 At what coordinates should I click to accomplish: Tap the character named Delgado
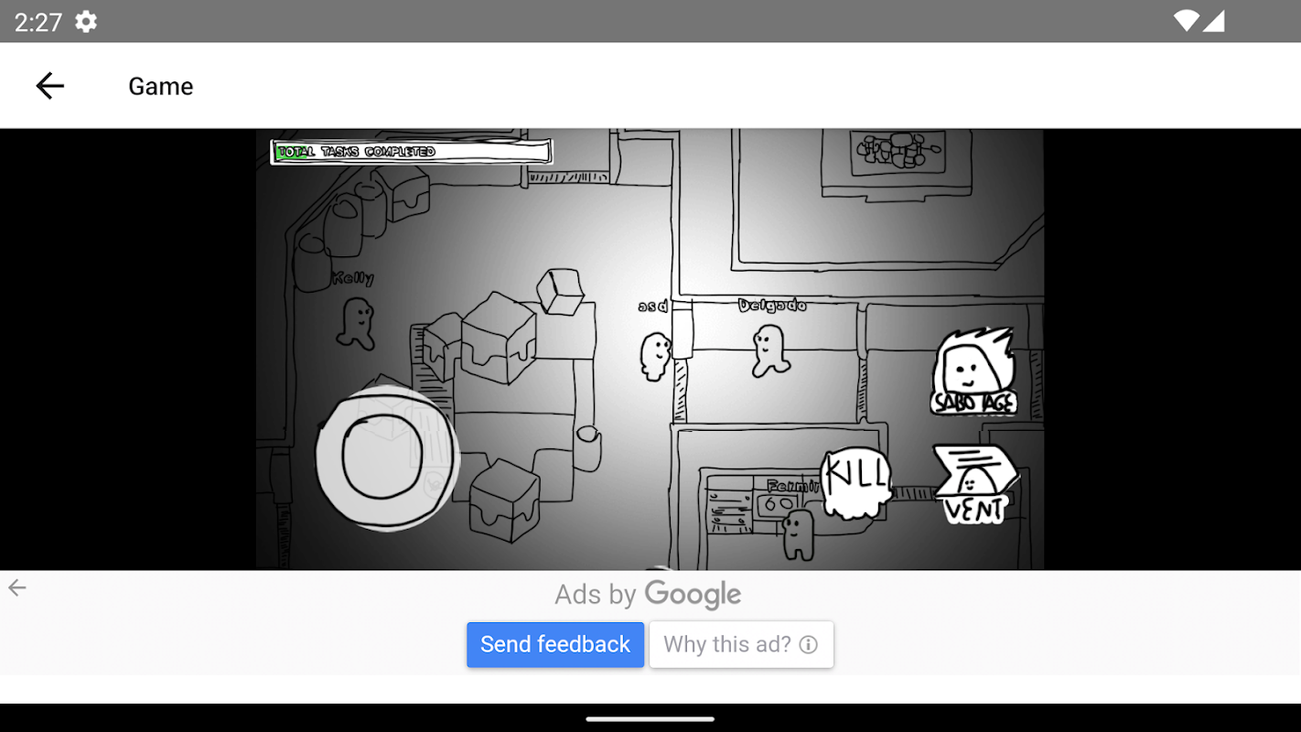pyautogui.click(x=770, y=351)
